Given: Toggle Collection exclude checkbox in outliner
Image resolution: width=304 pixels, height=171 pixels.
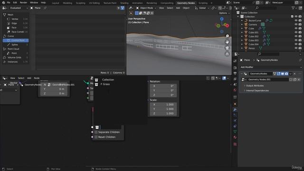Looking at the screenshot, I should pyautogui.click(x=292, y=17).
